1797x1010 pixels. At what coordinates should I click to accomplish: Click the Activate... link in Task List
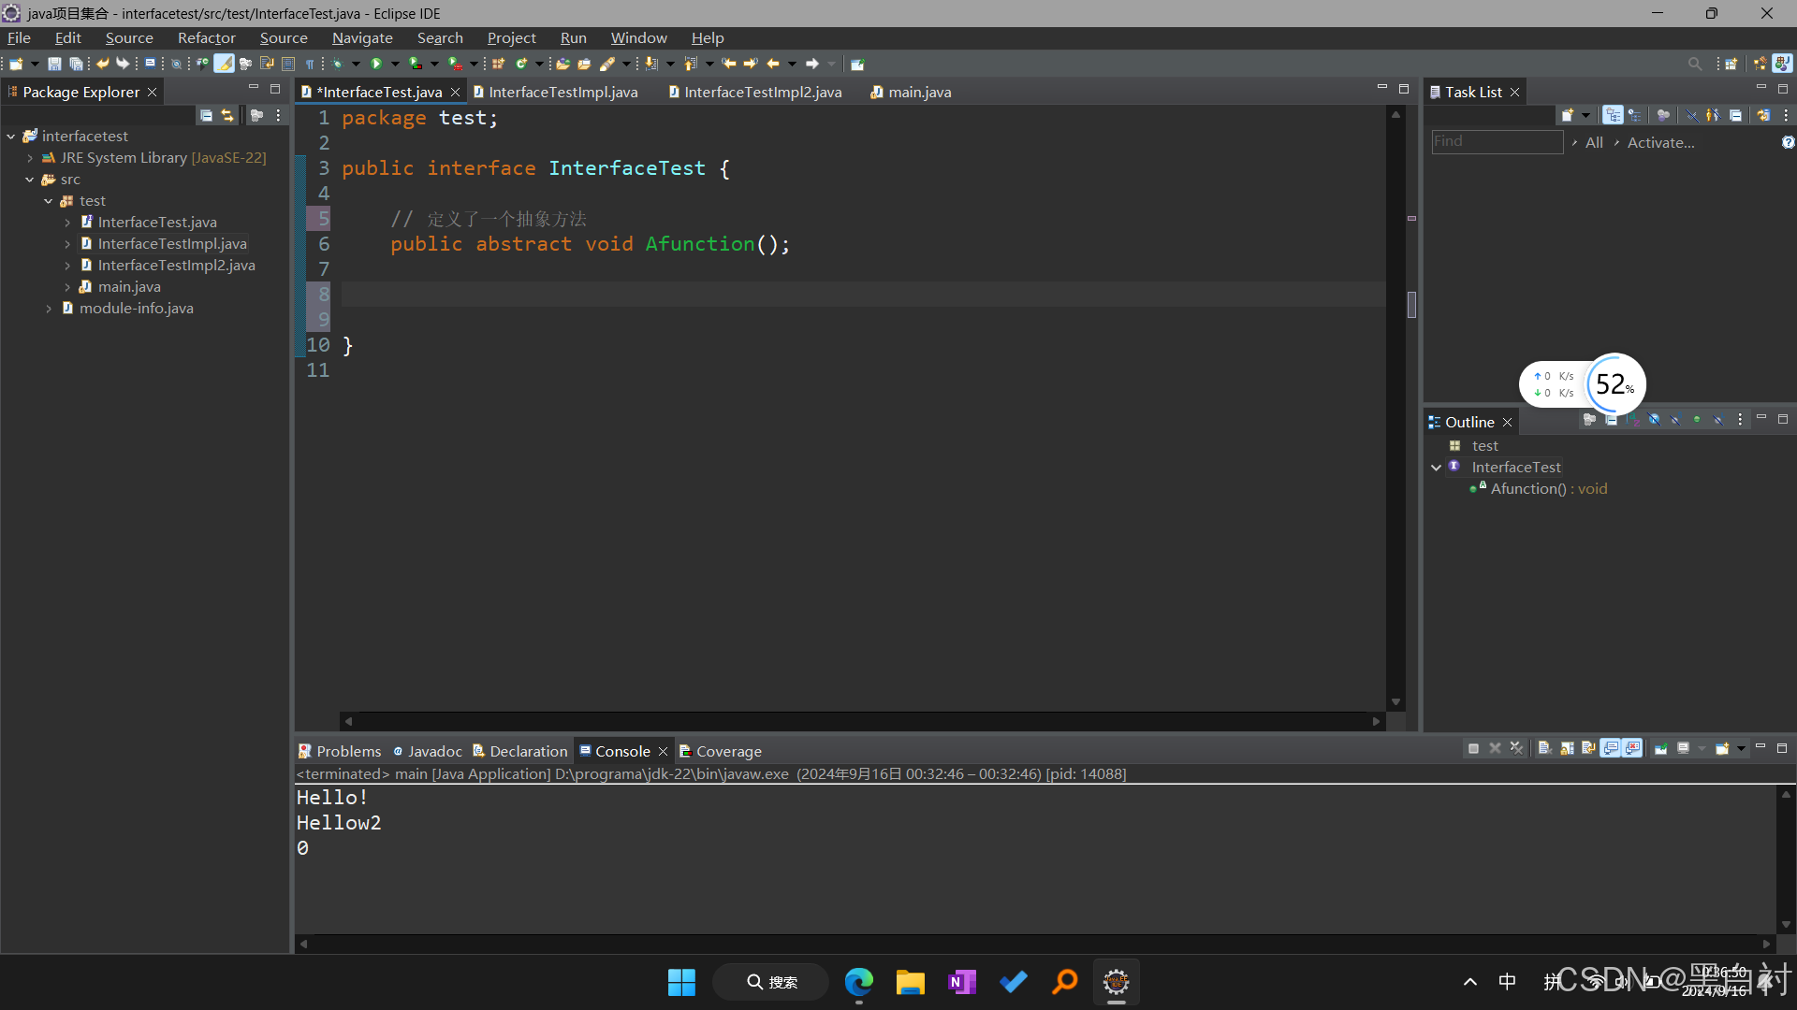click(1660, 142)
